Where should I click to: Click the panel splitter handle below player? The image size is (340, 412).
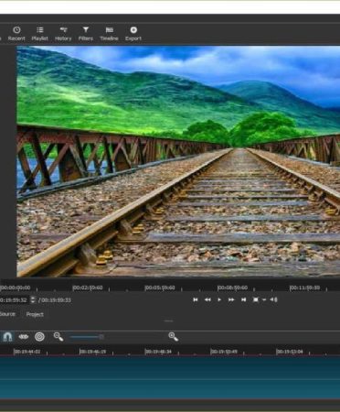(x=168, y=321)
